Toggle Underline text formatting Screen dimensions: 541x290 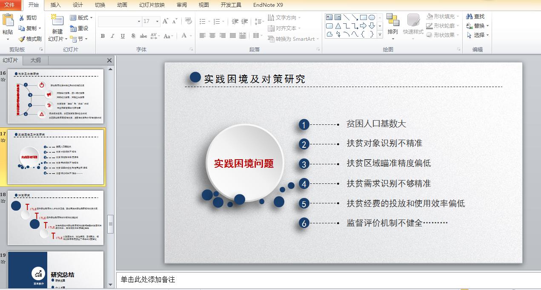123,36
